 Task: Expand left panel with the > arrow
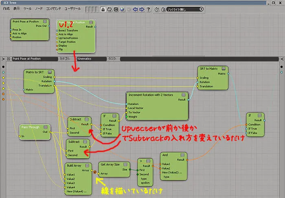[x=3, y=59]
